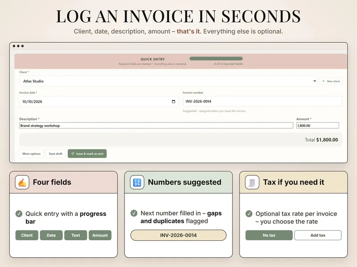The width and height of the screenshot is (357, 267).
Task: Click the Client chip
Action: (27, 235)
